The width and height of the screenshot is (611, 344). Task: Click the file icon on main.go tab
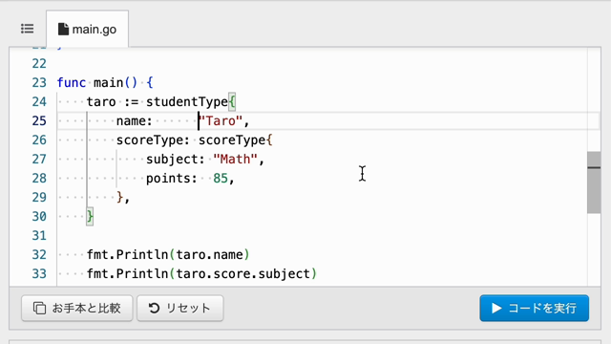tap(63, 30)
